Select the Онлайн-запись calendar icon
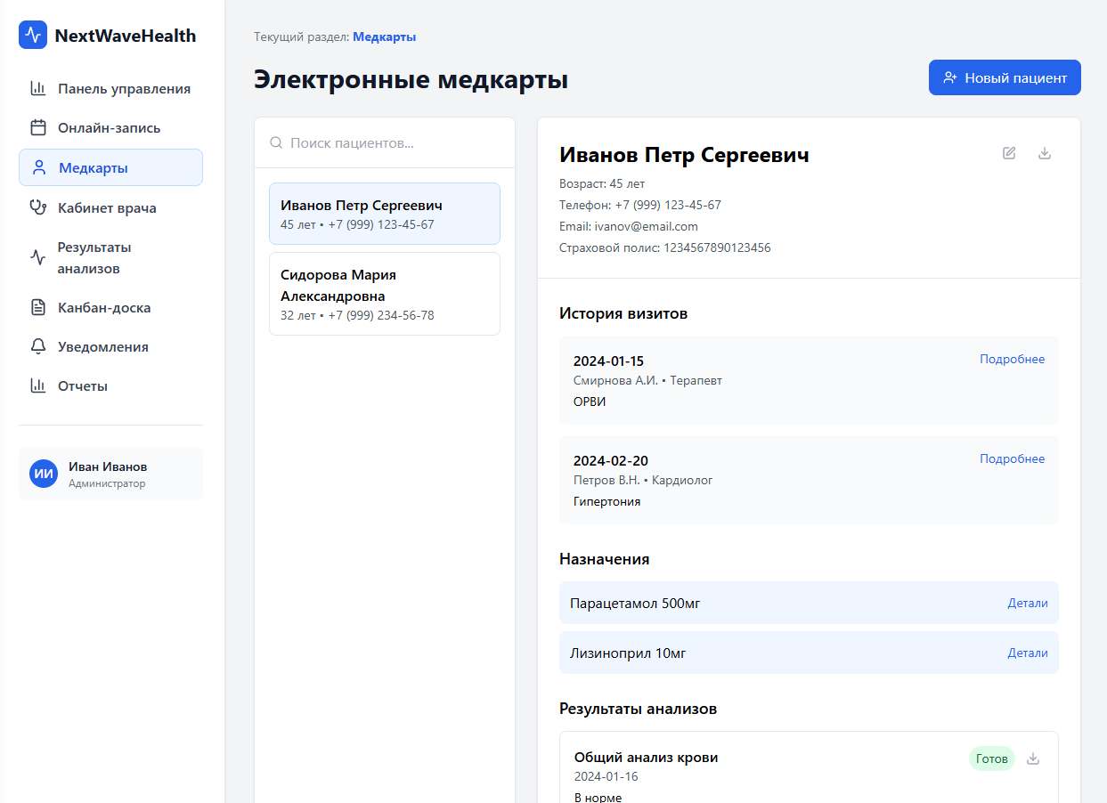The width and height of the screenshot is (1107, 803). point(37,127)
